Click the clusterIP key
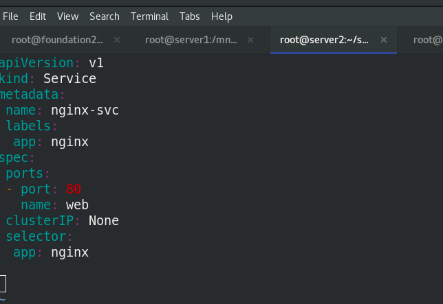Image resolution: width=443 pixels, height=304 pixels. tap(40, 220)
